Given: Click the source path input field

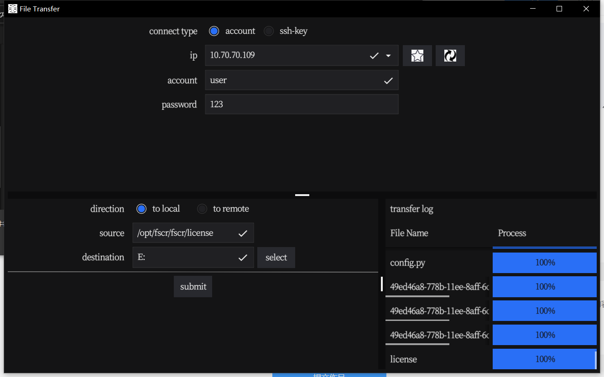Looking at the screenshot, I should (193, 232).
